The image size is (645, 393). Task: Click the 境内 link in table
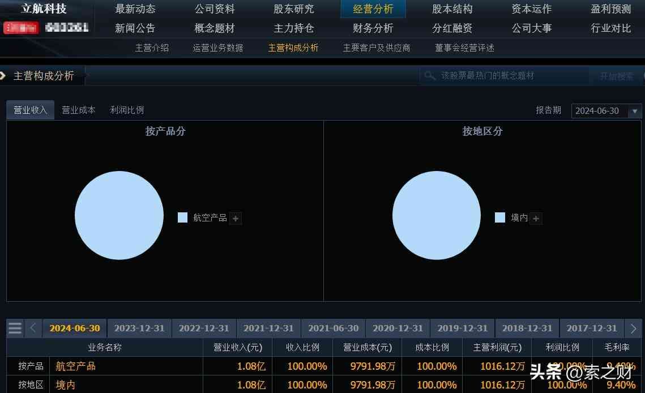tap(65, 385)
